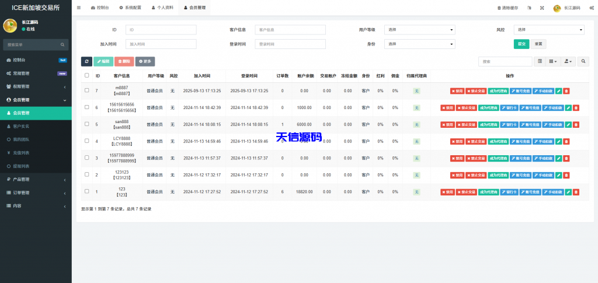Toggle the card view icon in table toolbar
This screenshot has width=598, height=283.
click(x=540, y=61)
